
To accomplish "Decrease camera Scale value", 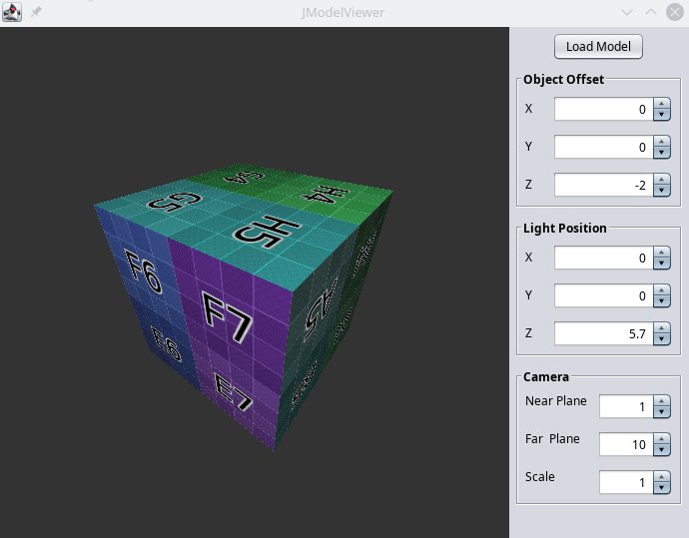I will 662,488.
